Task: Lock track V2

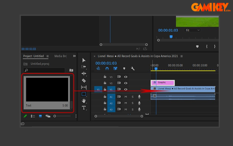Action: click(x=105, y=83)
